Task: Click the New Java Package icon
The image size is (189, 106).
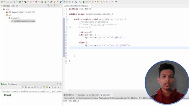Action: [42, 2]
